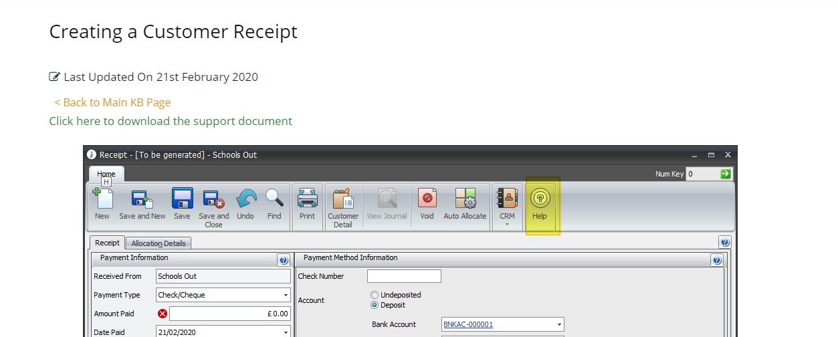Screen dimensions: 838x337
Task: Go back to Main KB Page
Action: pyautogui.click(x=112, y=102)
